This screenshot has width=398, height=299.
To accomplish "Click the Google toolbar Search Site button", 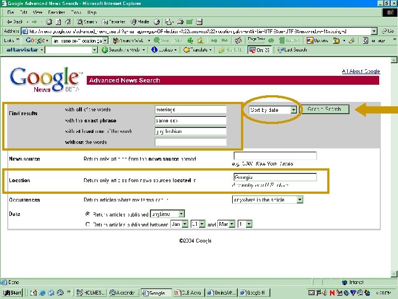I will click(x=168, y=40).
